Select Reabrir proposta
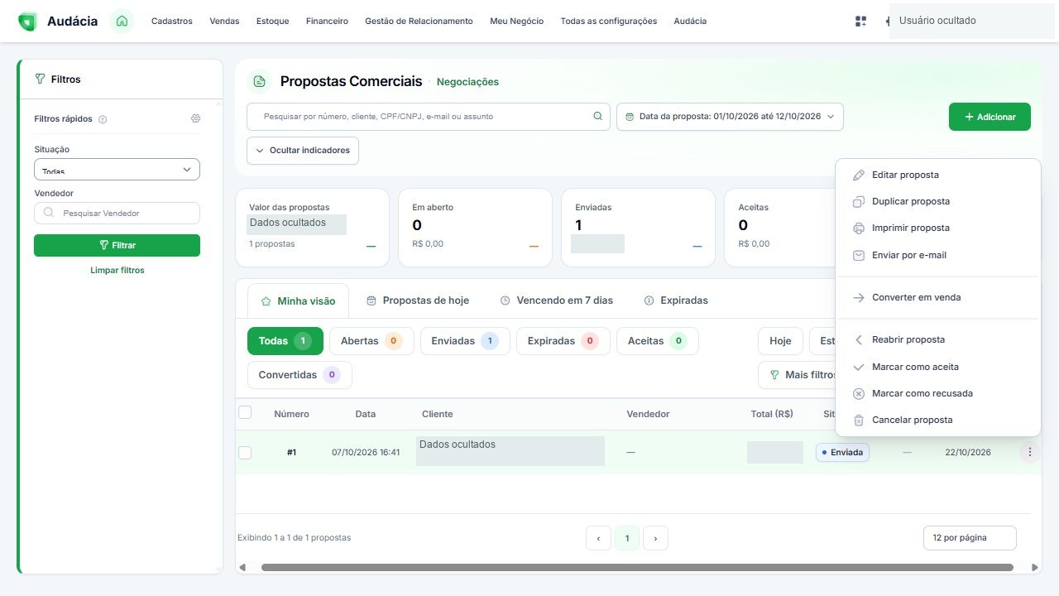 coord(938,340)
